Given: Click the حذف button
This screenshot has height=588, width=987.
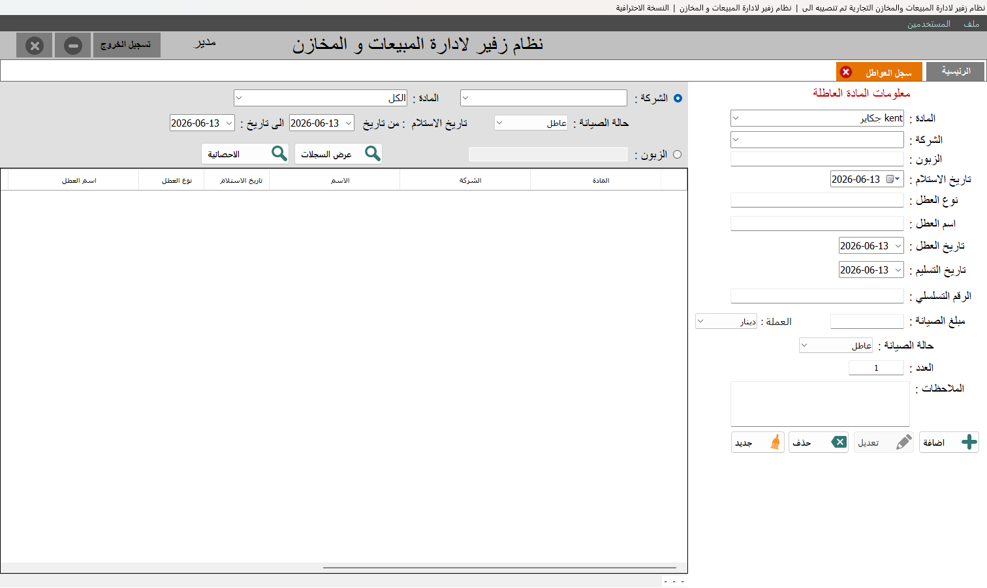Looking at the screenshot, I should coord(819,442).
